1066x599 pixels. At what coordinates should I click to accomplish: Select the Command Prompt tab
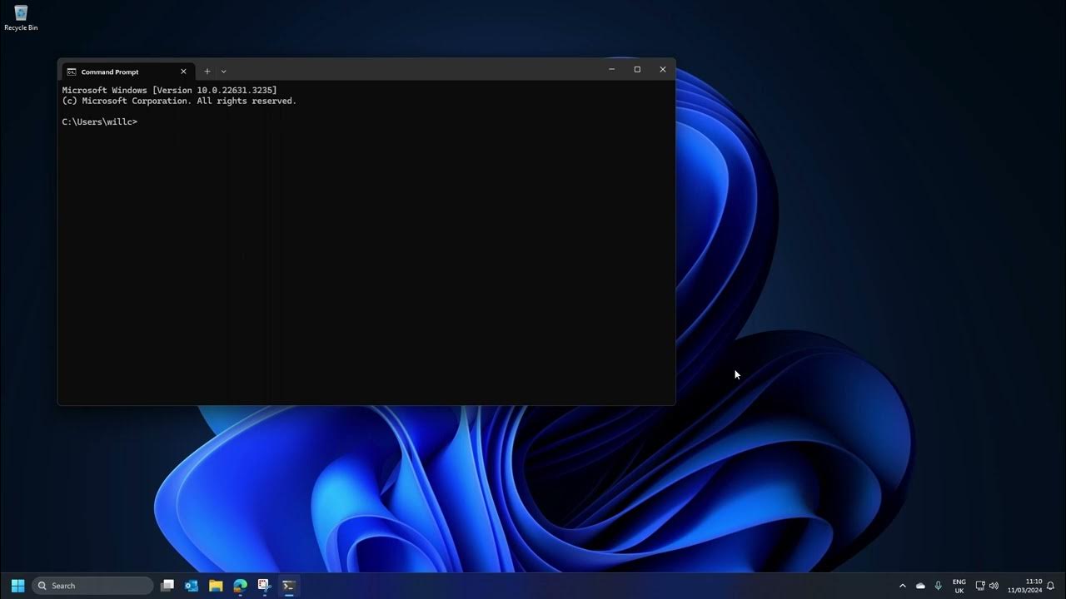pos(125,72)
